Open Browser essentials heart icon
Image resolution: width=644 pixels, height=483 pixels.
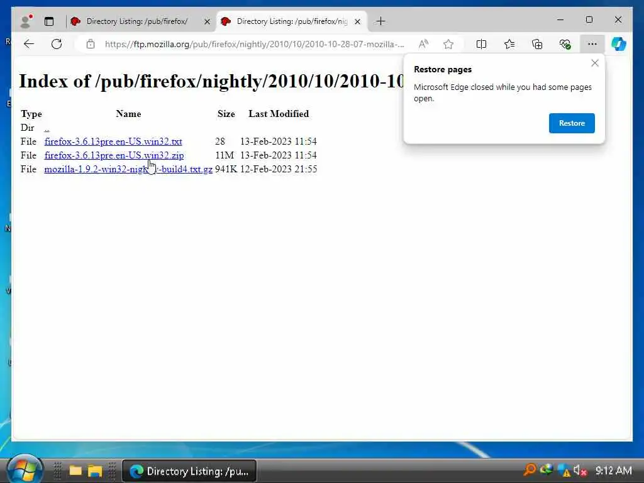click(x=565, y=44)
